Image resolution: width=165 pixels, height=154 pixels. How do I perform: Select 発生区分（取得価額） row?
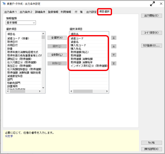pyautogui.click(x=24, y=66)
